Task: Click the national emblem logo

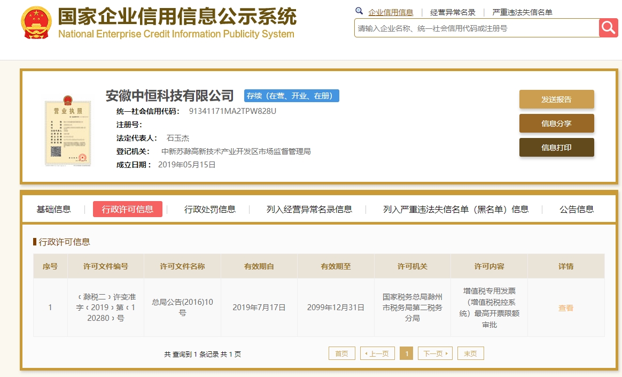Action: coord(36,22)
